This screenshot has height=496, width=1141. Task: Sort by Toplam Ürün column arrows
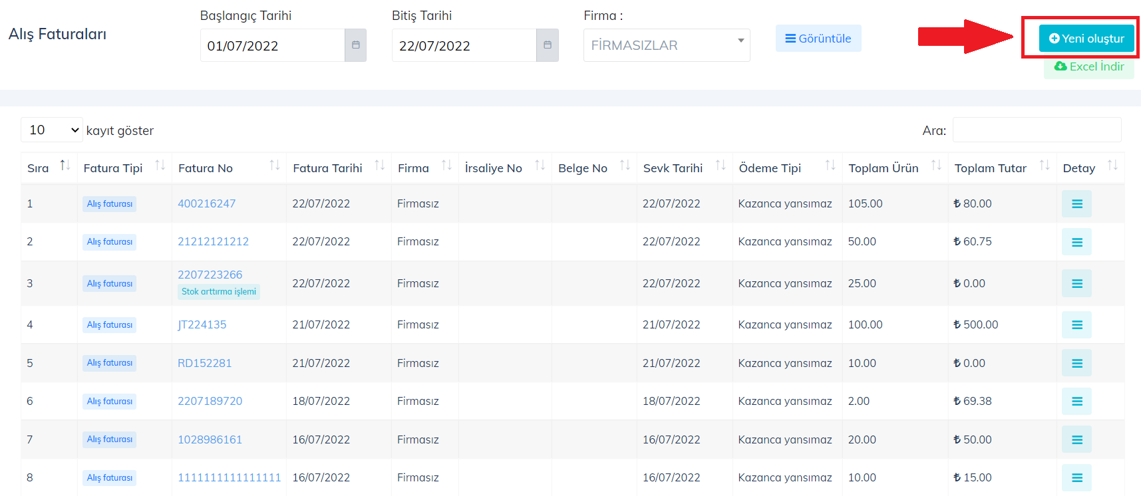click(x=936, y=165)
